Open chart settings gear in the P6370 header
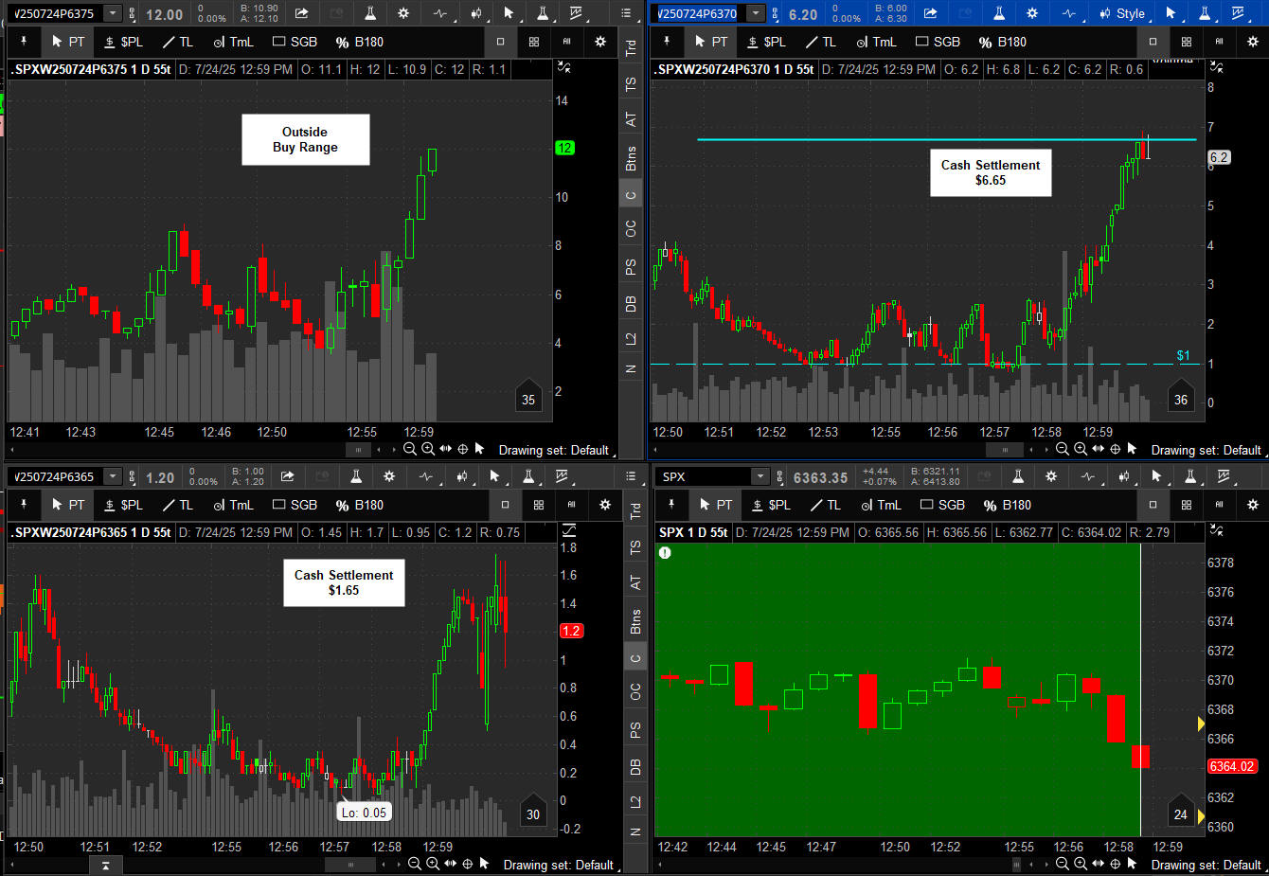Image resolution: width=1269 pixels, height=876 pixels. point(1032,13)
